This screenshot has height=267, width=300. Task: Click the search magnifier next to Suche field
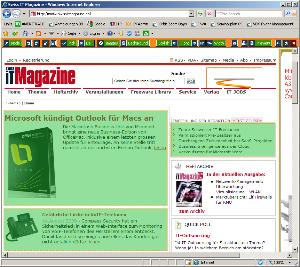point(191,81)
